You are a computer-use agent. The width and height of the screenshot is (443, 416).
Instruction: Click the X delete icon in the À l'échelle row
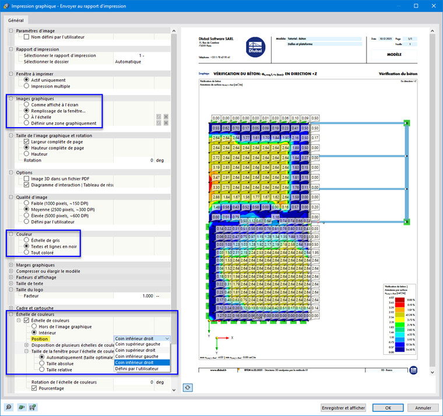166,117
